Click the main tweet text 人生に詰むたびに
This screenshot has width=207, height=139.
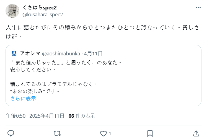102,28
